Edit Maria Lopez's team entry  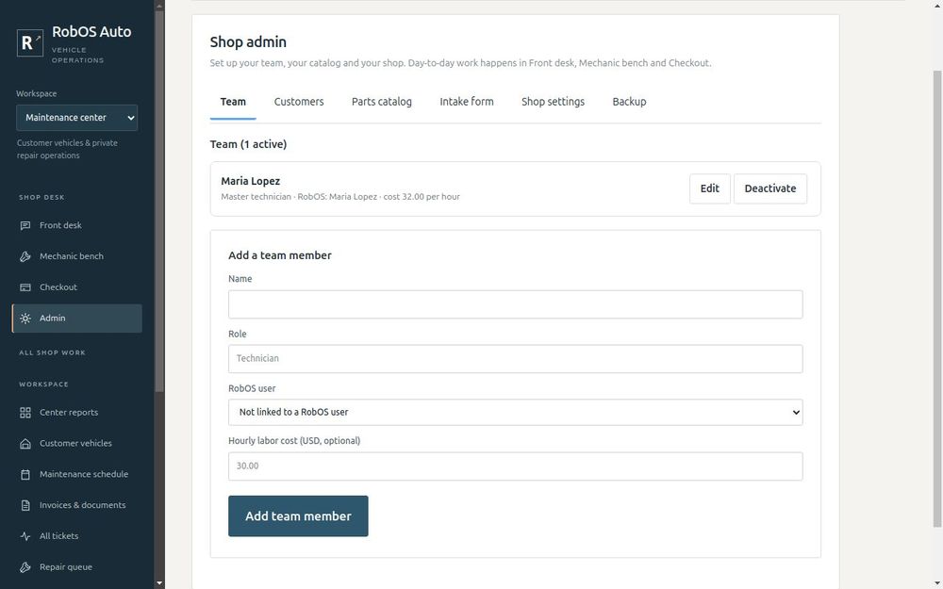coord(710,188)
